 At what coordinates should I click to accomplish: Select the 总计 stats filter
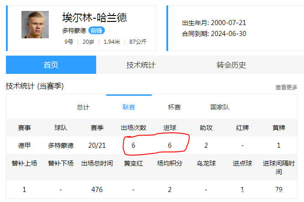tap(83, 107)
